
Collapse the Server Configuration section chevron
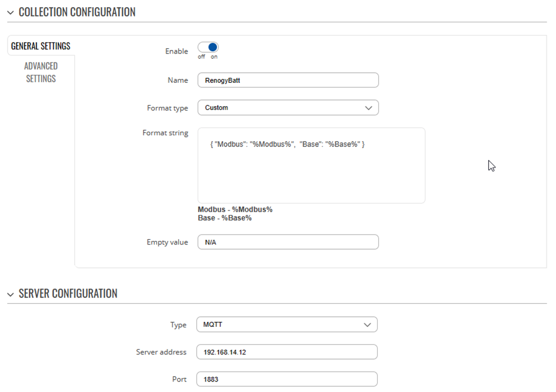[11, 294]
